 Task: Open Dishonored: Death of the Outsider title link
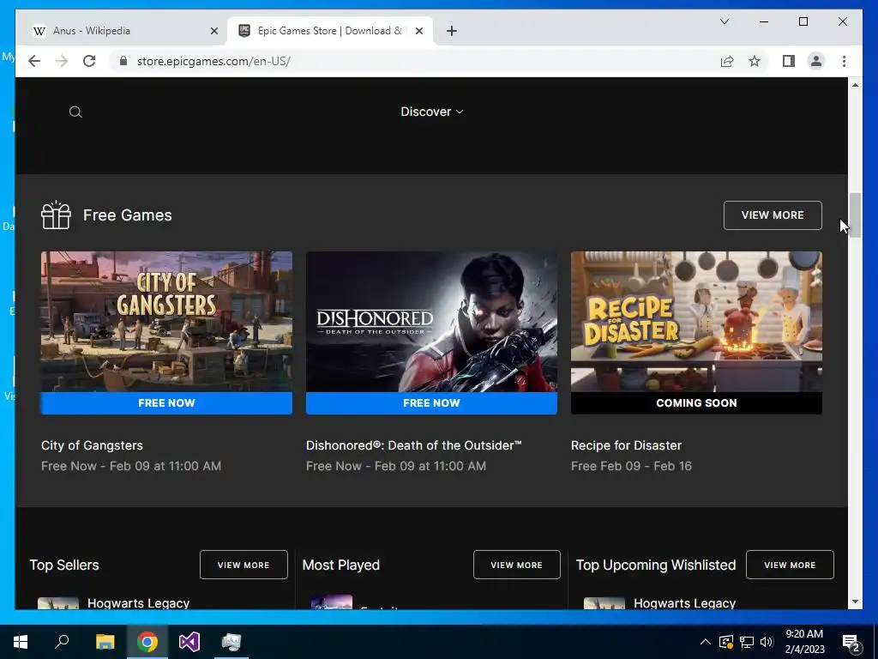click(x=414, y=445)
